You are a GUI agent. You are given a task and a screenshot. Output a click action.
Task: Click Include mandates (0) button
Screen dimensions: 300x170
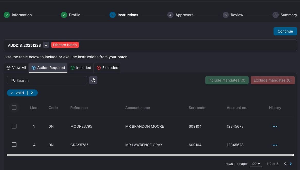(x=227, y=80)
